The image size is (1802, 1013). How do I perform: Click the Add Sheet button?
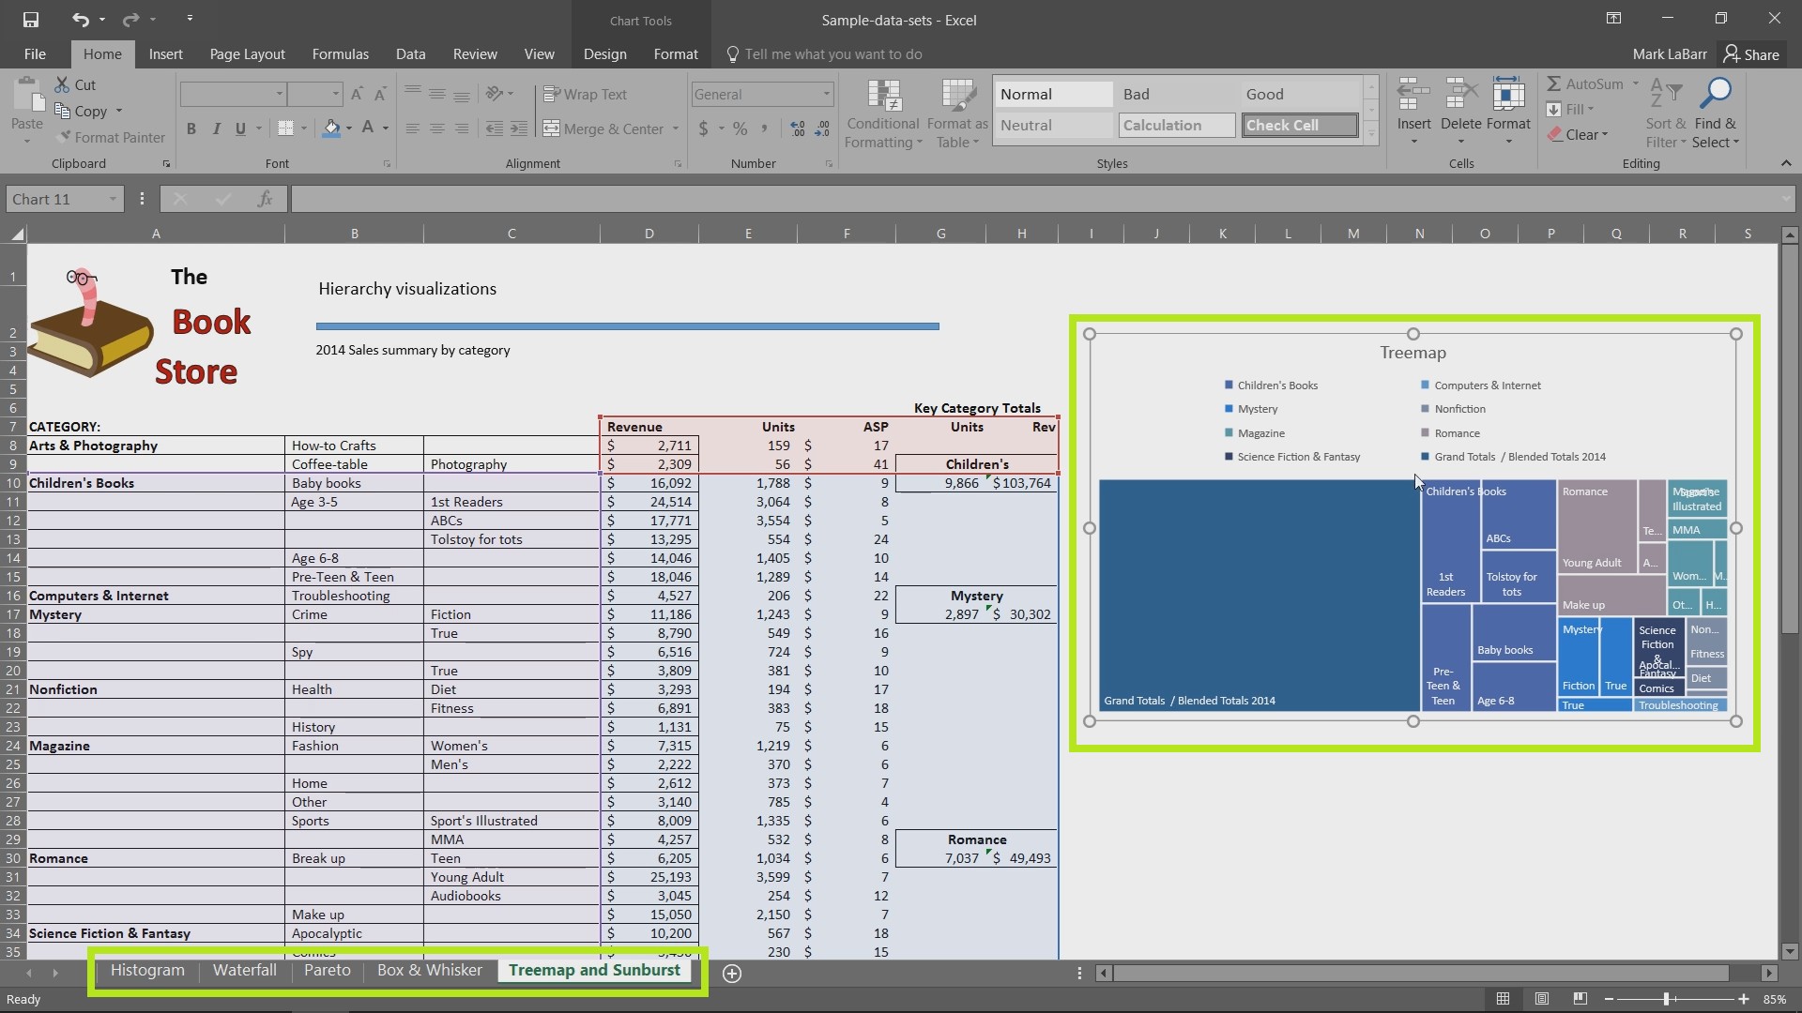tap(731, 972)
